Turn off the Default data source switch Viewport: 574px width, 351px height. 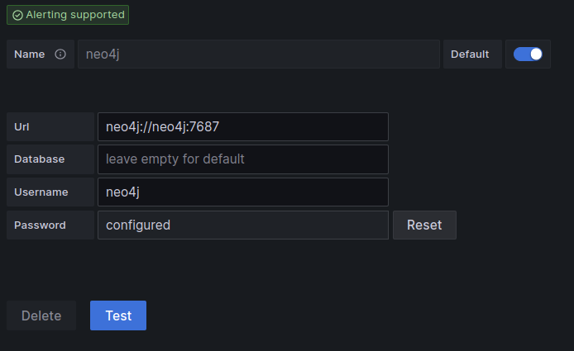click(528, 55)
